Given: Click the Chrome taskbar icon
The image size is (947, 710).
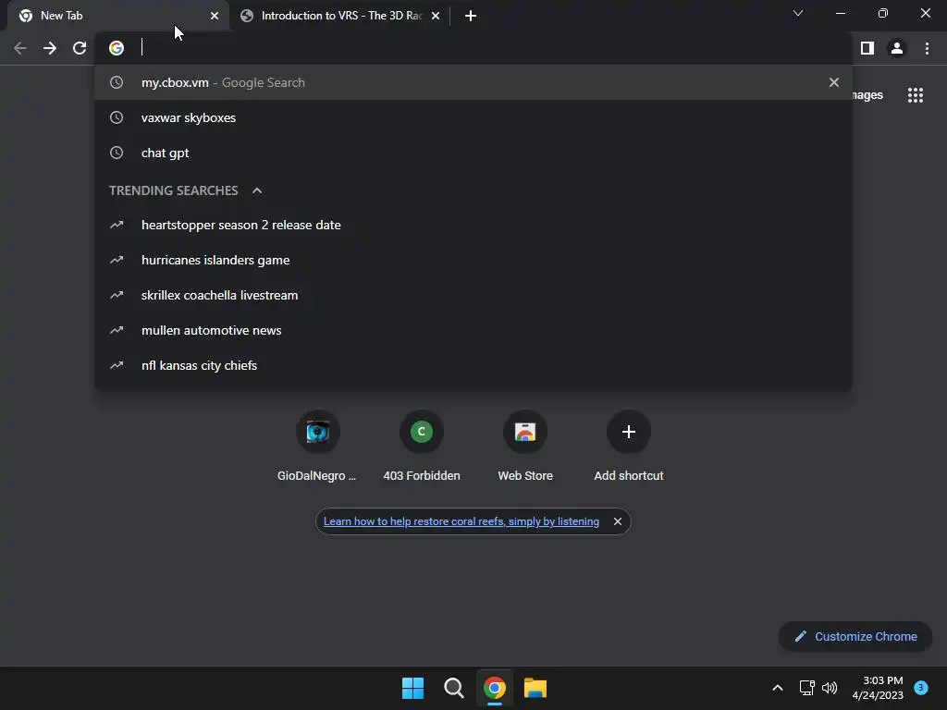Looking at the screenshot, I should coord(495,688).
